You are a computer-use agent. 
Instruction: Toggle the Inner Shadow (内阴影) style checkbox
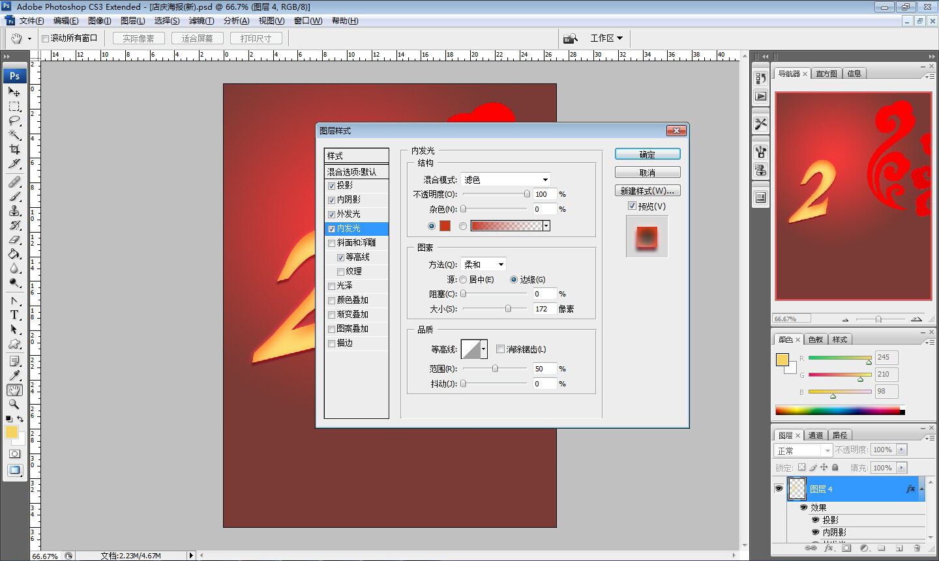(332, 200)
